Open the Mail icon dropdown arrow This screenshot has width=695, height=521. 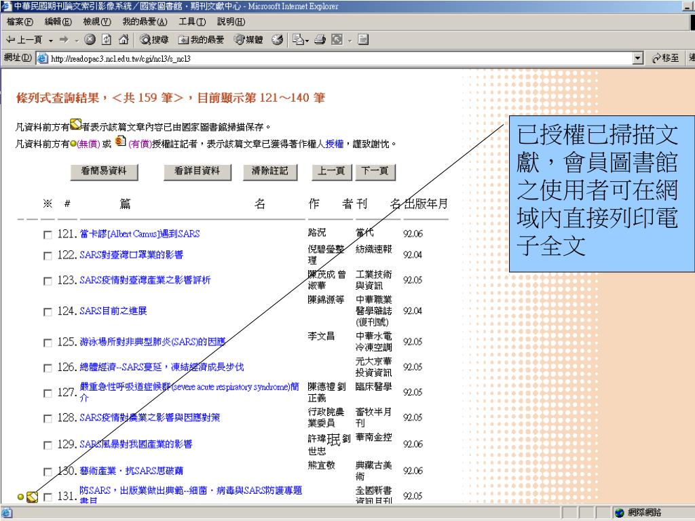(307, 40)
